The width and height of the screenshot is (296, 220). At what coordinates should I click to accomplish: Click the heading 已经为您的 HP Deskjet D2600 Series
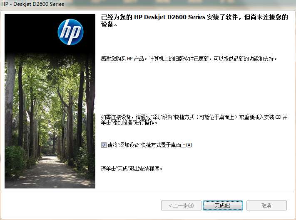(194, 20)
